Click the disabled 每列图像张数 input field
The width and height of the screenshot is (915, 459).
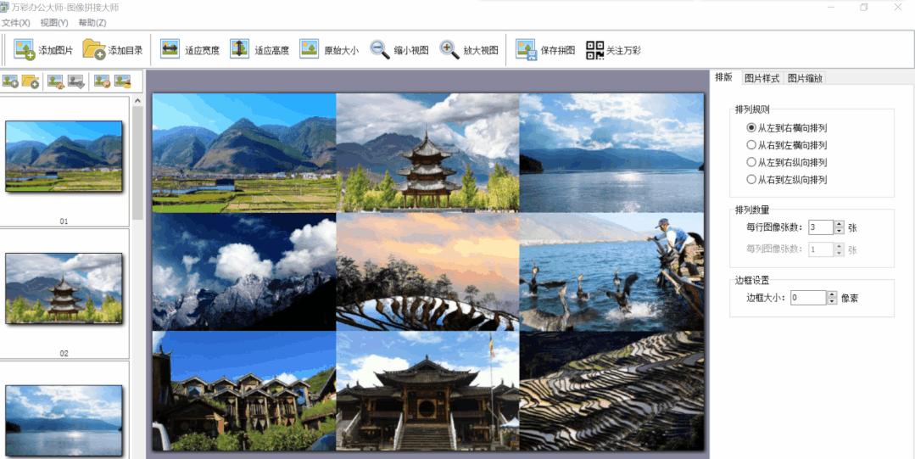tap(821, 249)
